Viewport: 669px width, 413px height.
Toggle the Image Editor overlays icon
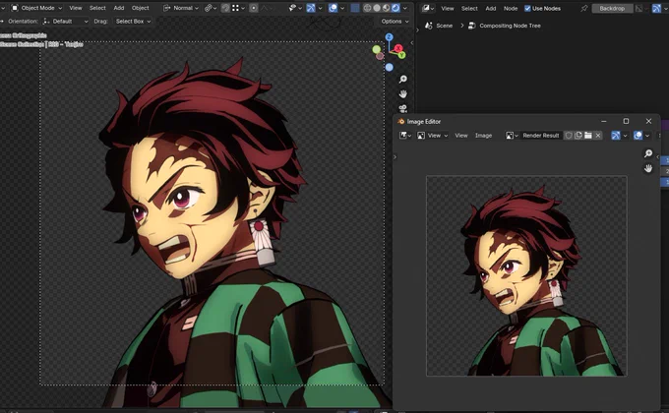[x=638, y=136]
